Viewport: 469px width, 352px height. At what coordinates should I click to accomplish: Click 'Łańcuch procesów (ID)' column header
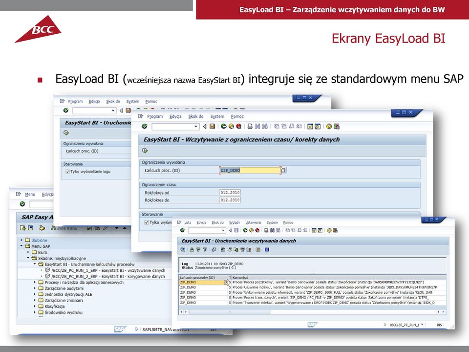pyautogui.click(x=203, y=278)
